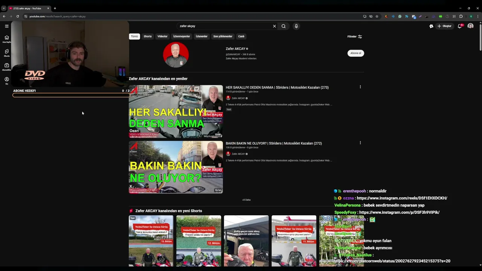482x271 pixels.
Task: Close the zafer akçay YouTube tab
Action: (48, 8)
